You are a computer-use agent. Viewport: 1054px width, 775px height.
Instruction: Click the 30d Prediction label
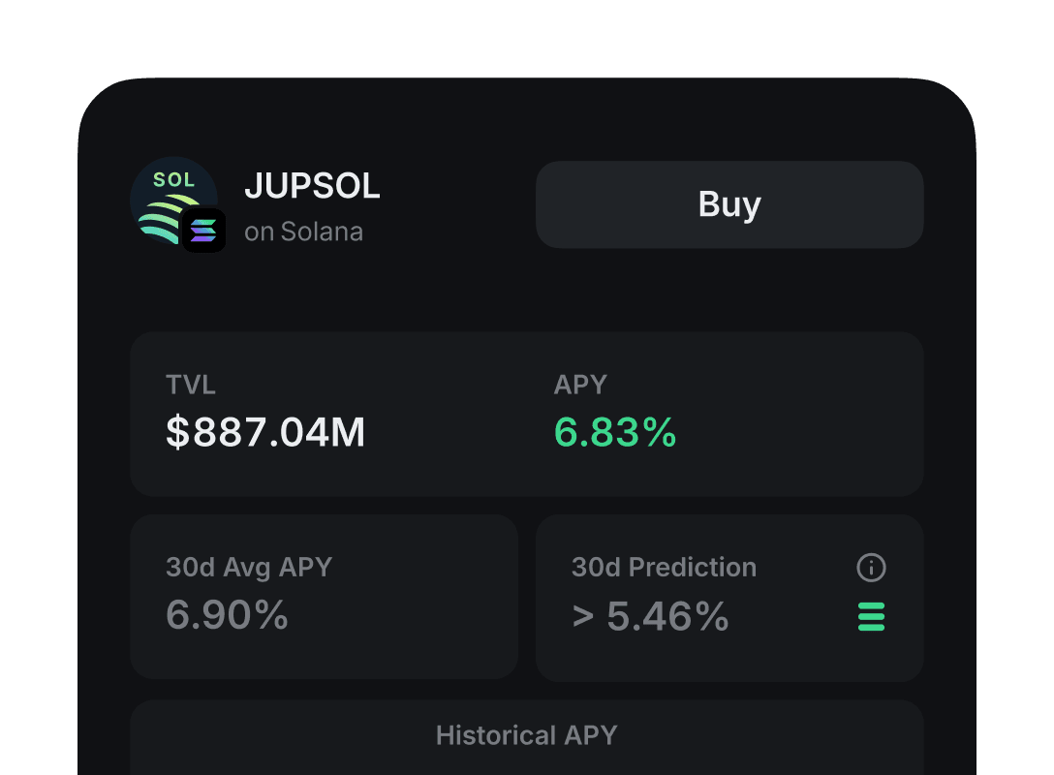click(x=664, y=567)
